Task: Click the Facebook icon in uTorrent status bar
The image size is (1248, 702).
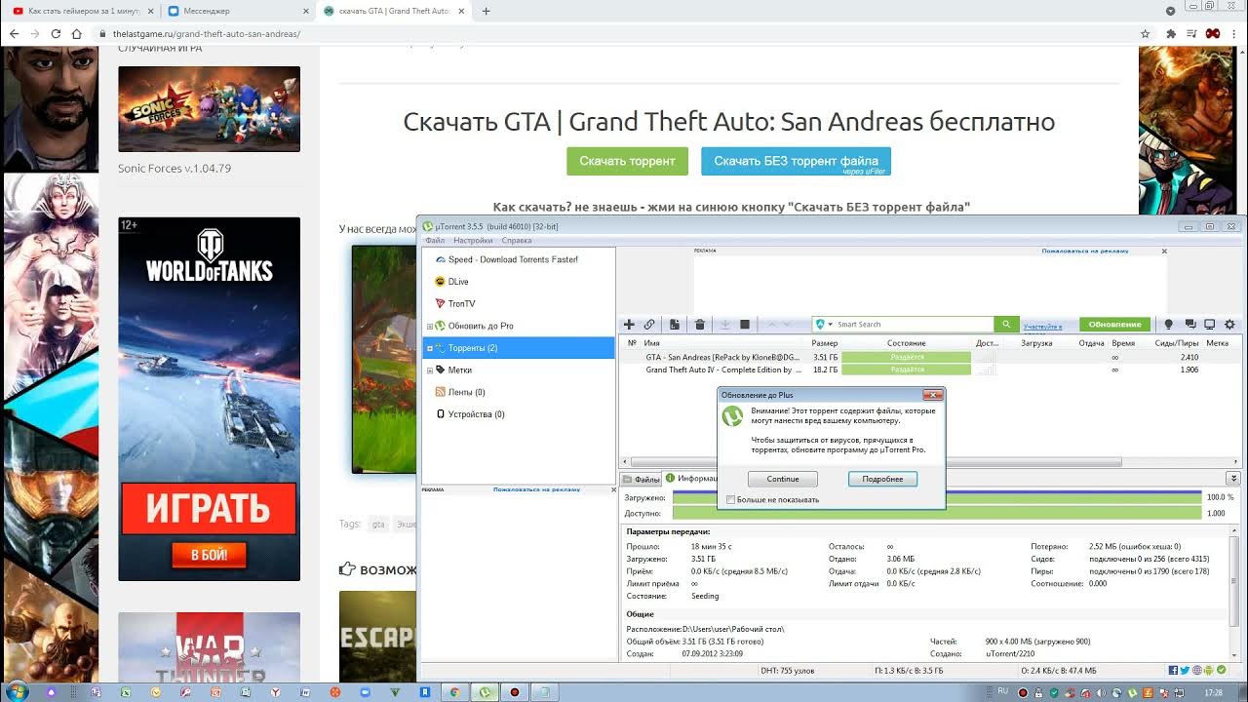Action: [x=1174, y=671]
